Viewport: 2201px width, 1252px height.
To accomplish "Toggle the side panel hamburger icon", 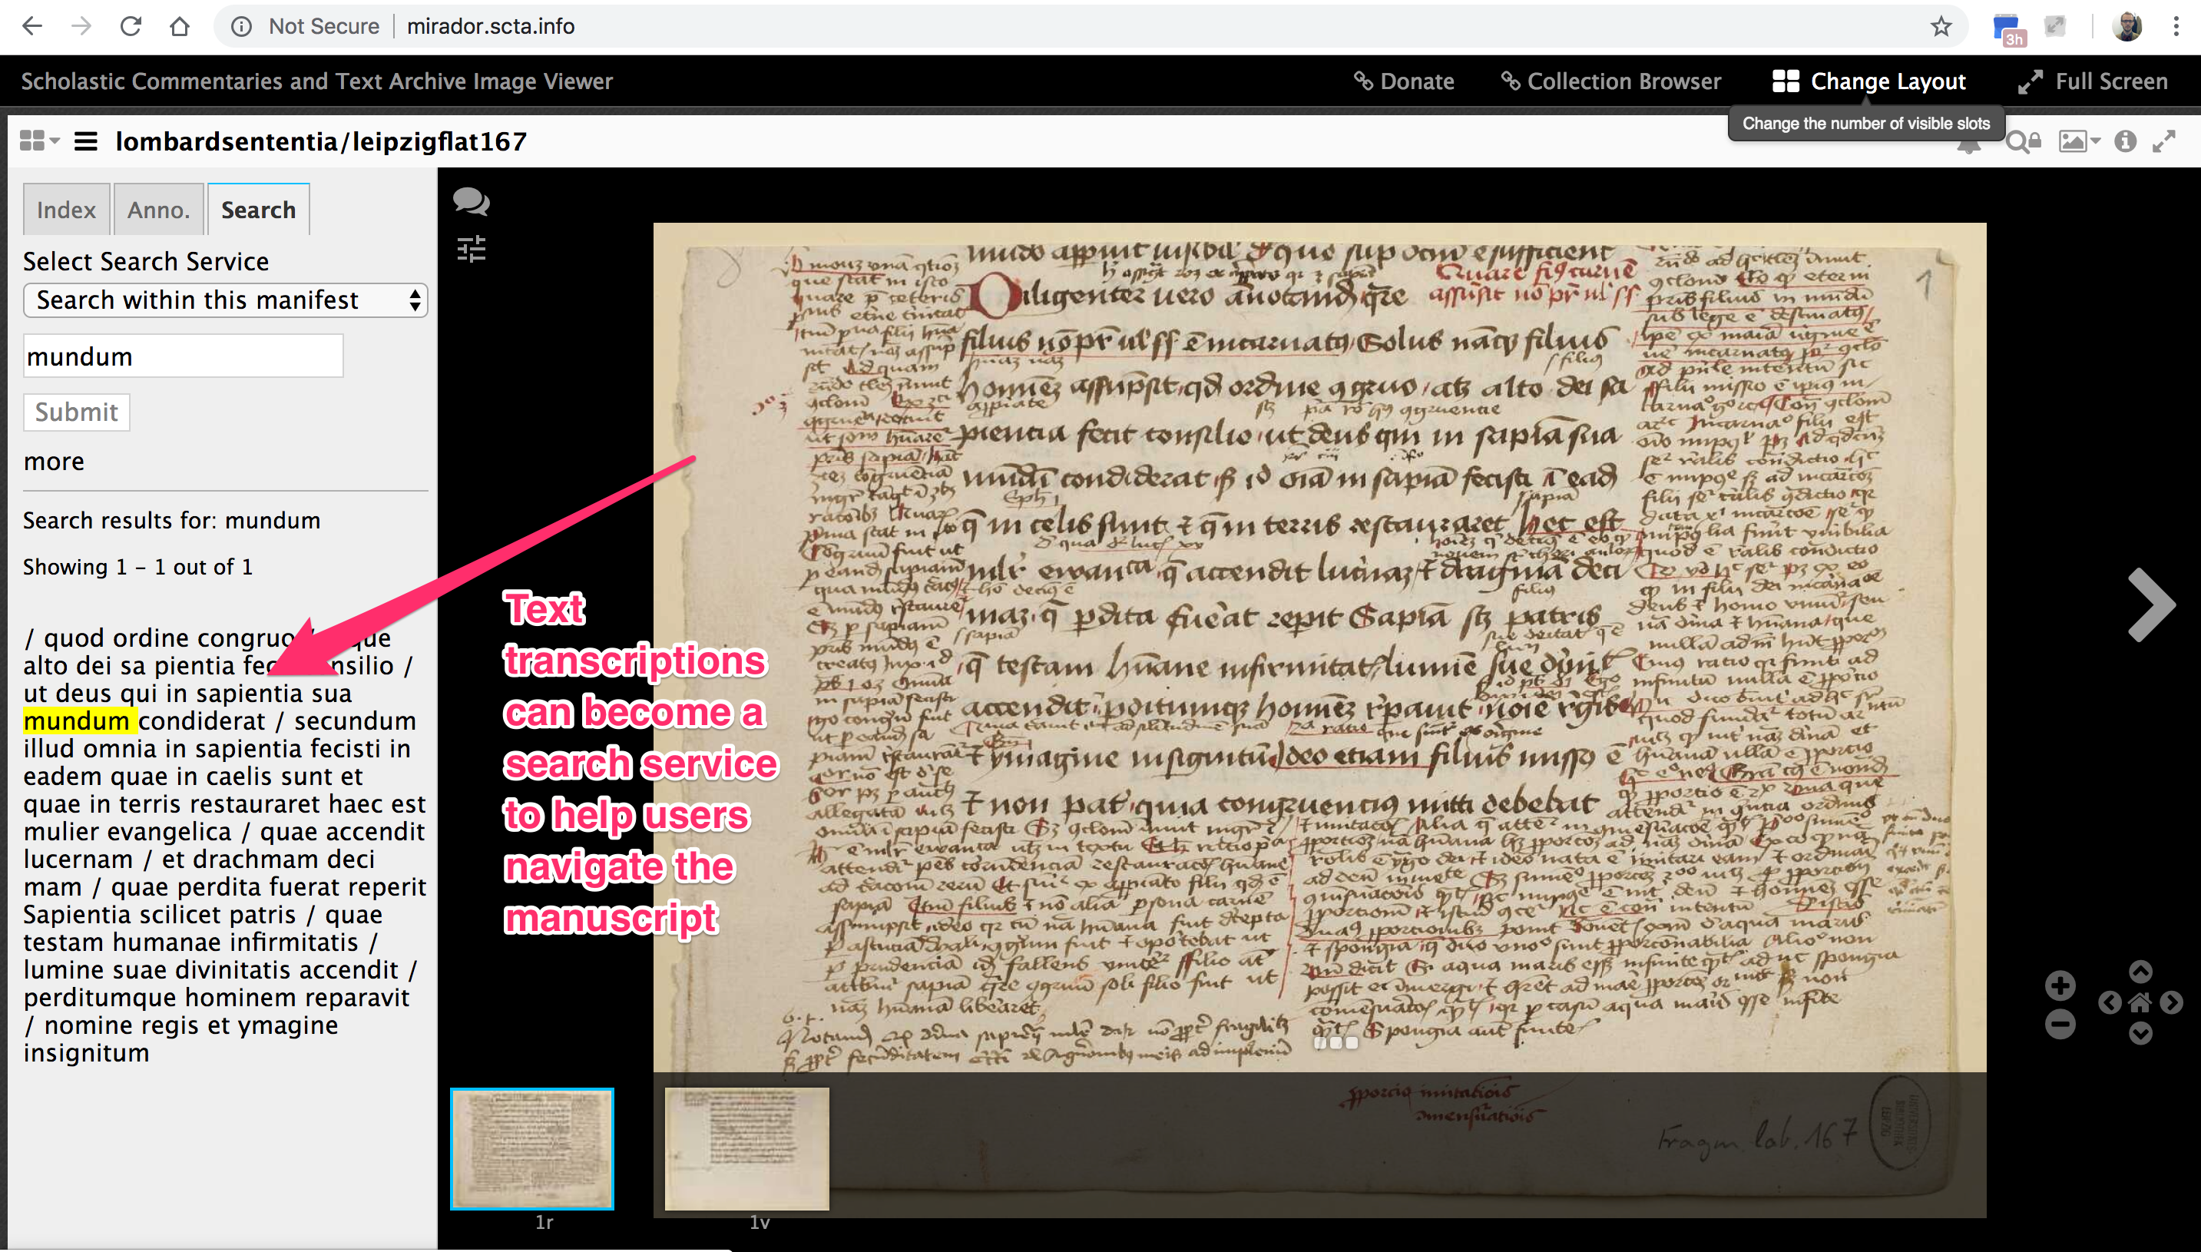I will pyautogui.click(x=85, y=141).
